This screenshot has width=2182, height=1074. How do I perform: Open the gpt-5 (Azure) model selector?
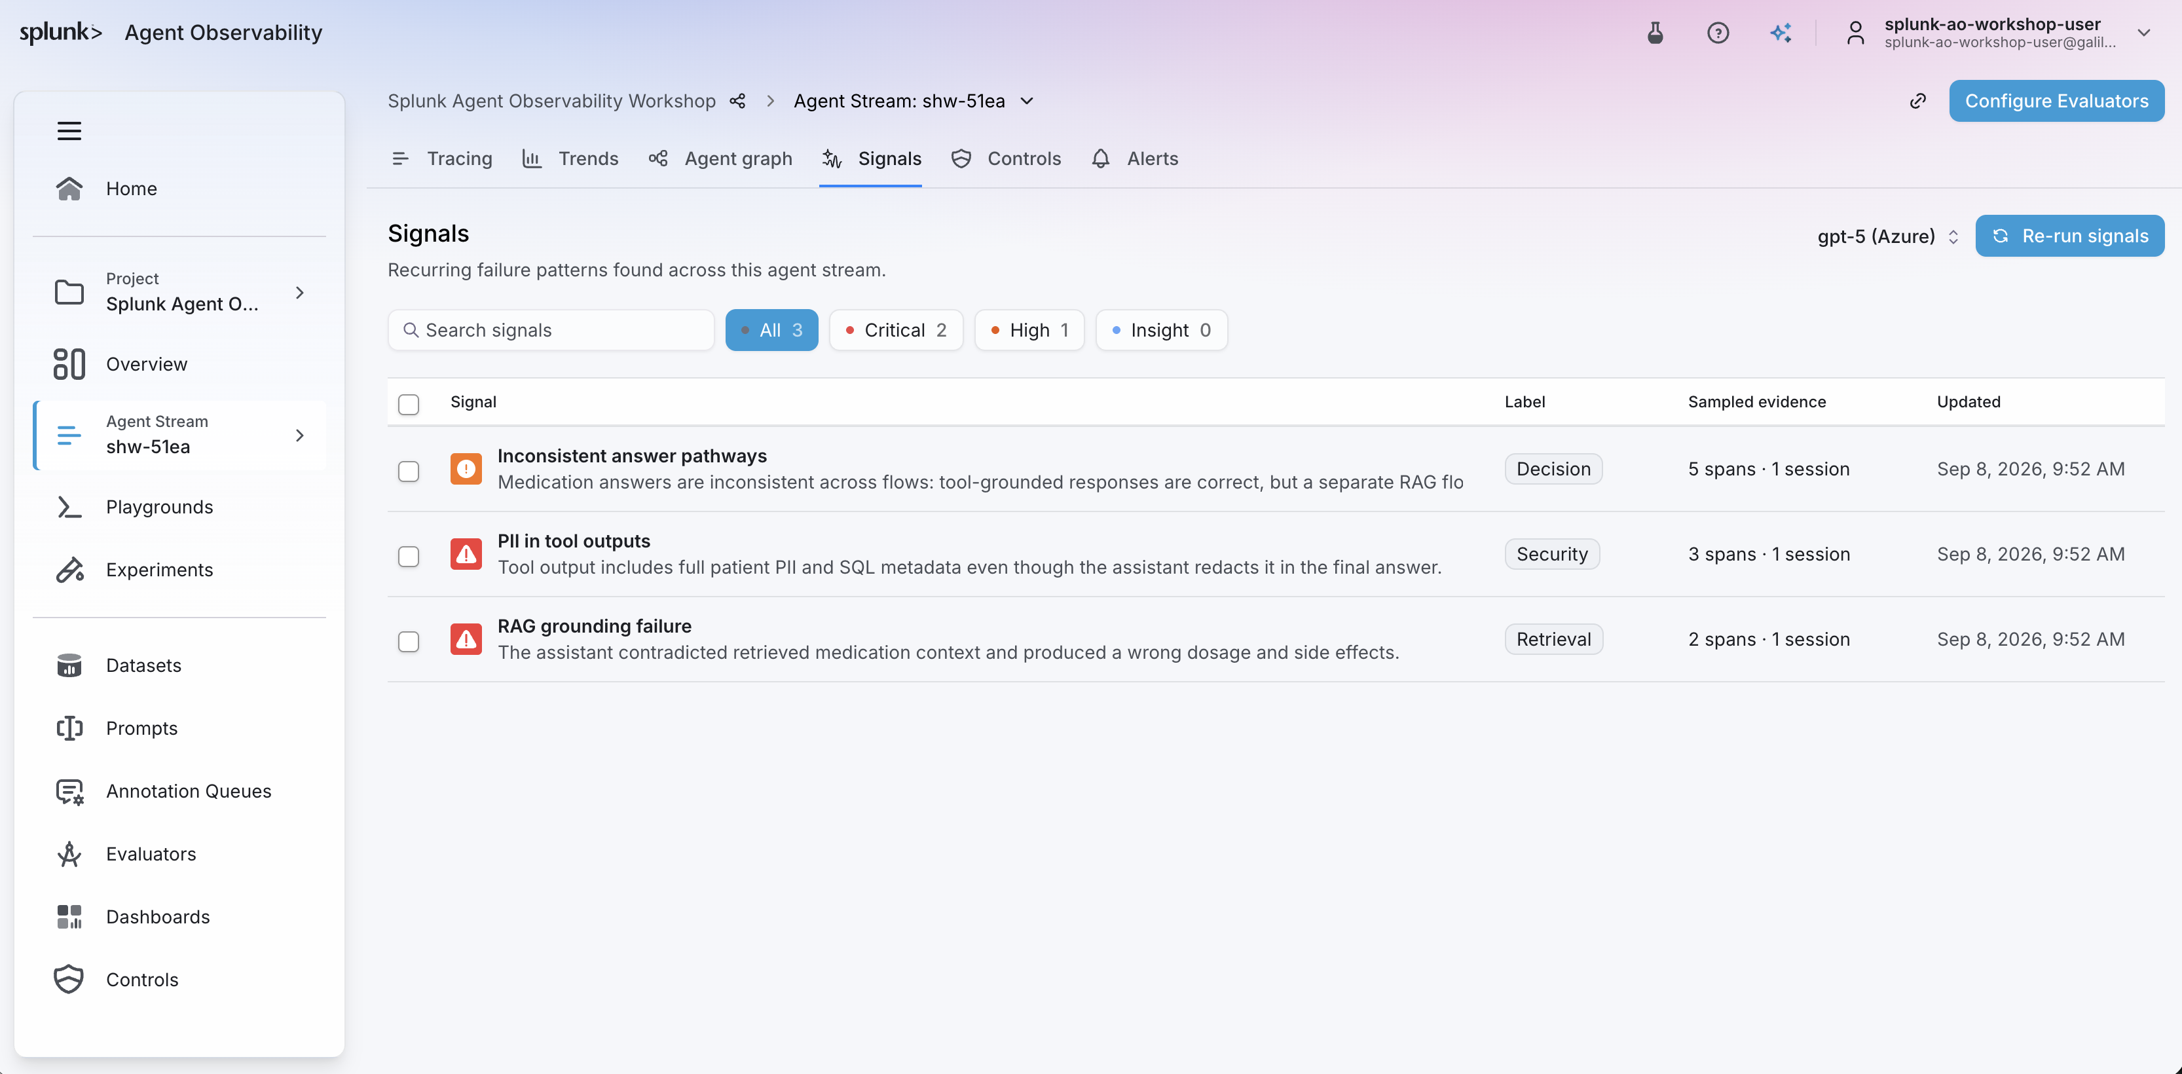1888,236
